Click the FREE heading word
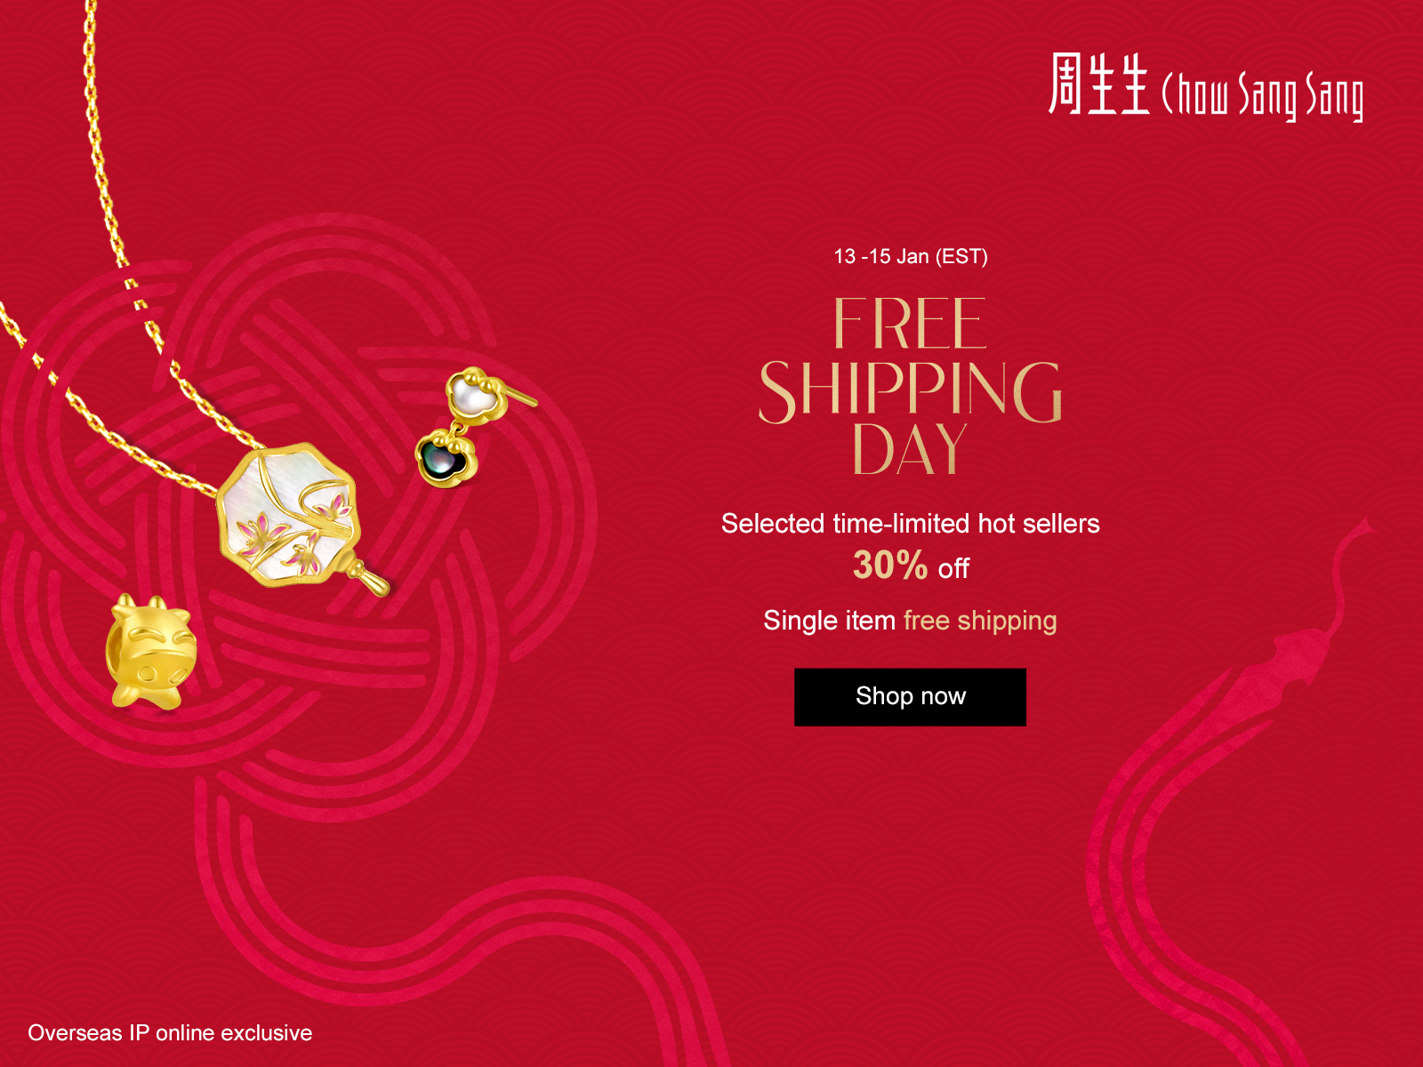The height and width of the screenshot is (1067, 1423). click(910, 324)
